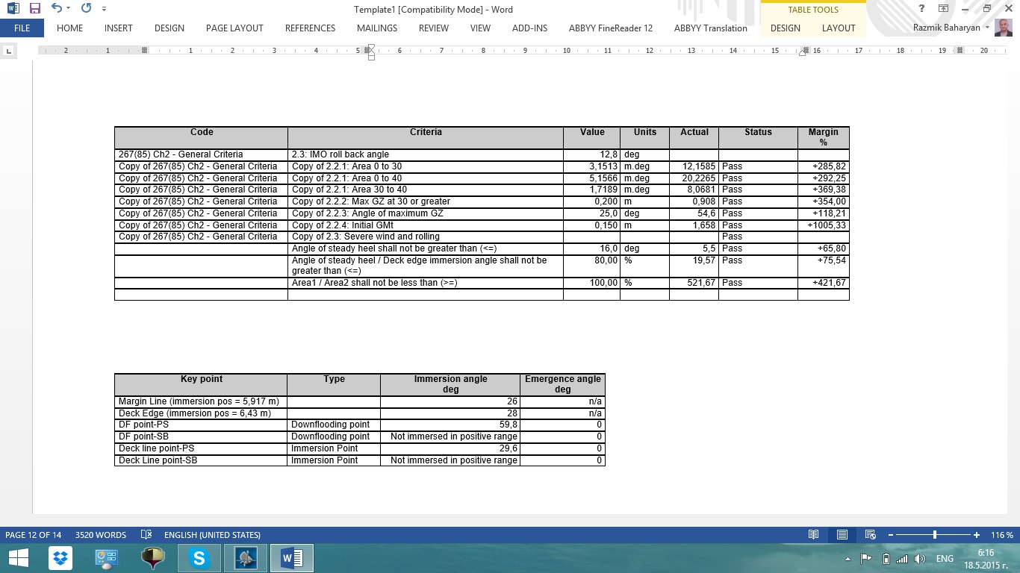Switch to Table Tools LAYOUT tab
Viewport: 1020px width, 573px height.
[x=839, y=28]
